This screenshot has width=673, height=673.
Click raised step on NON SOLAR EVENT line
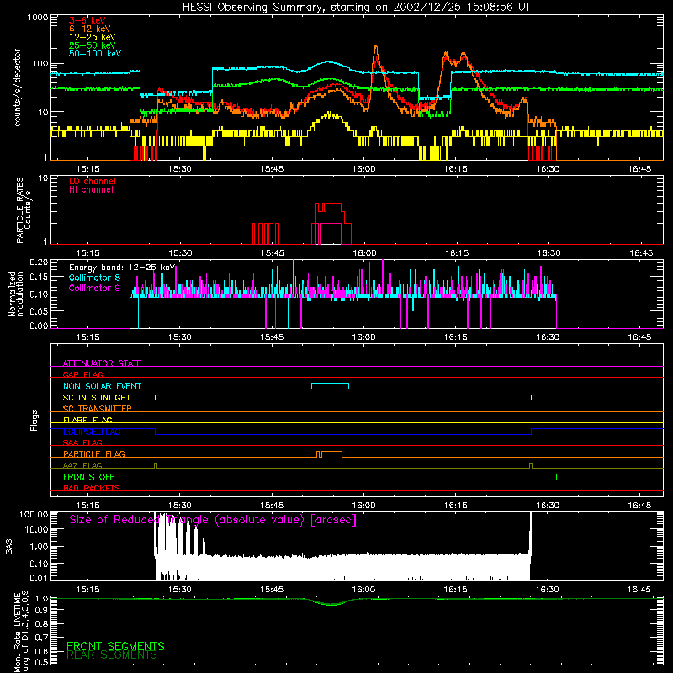[330, 386]
